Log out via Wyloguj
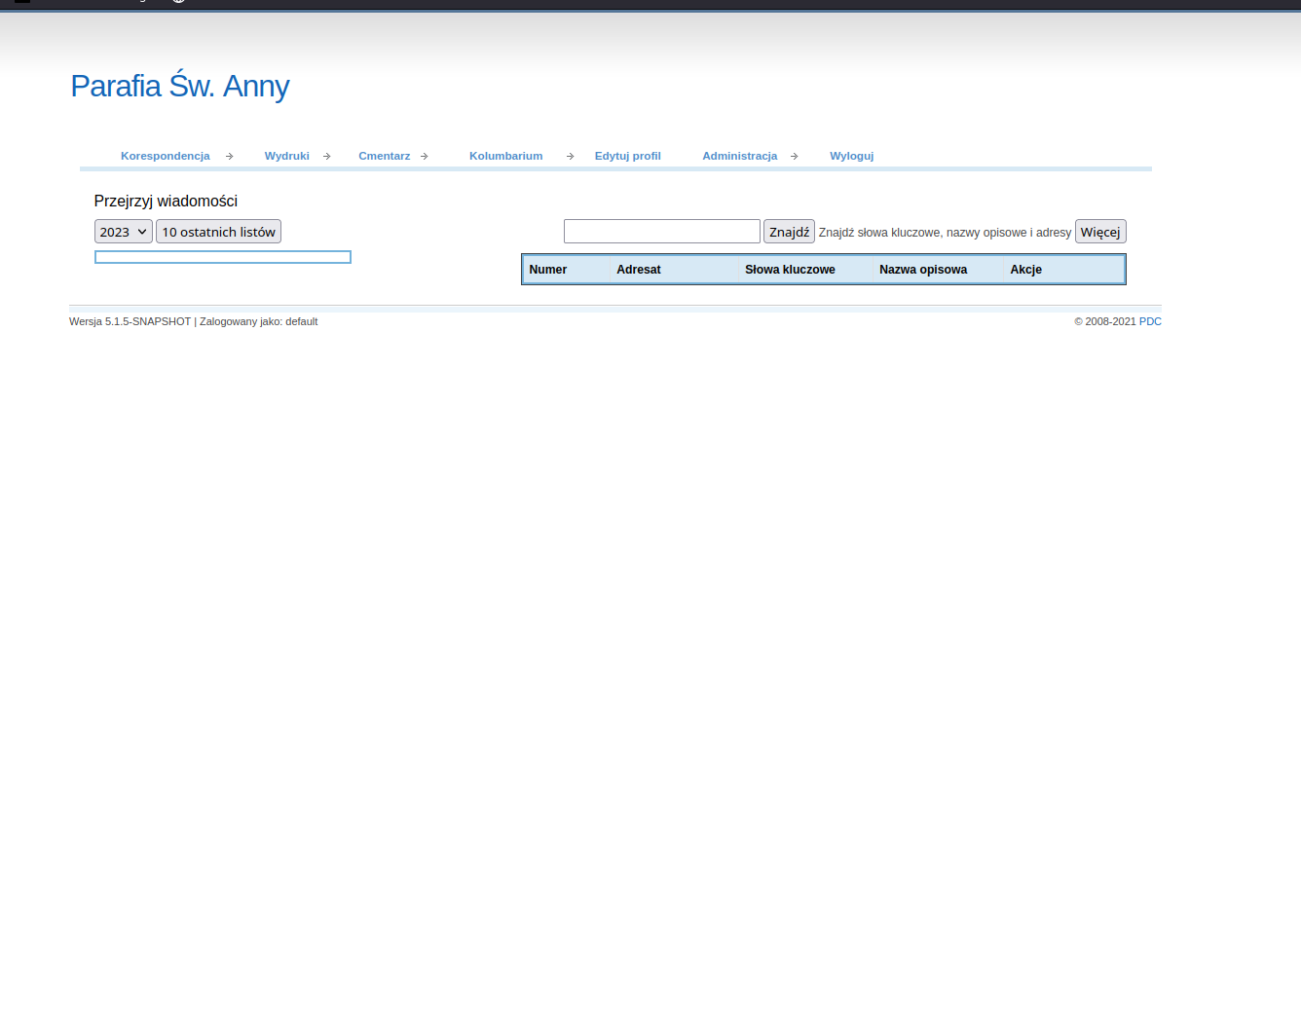Viewport: 1301px width, 1033px height. 851,156
